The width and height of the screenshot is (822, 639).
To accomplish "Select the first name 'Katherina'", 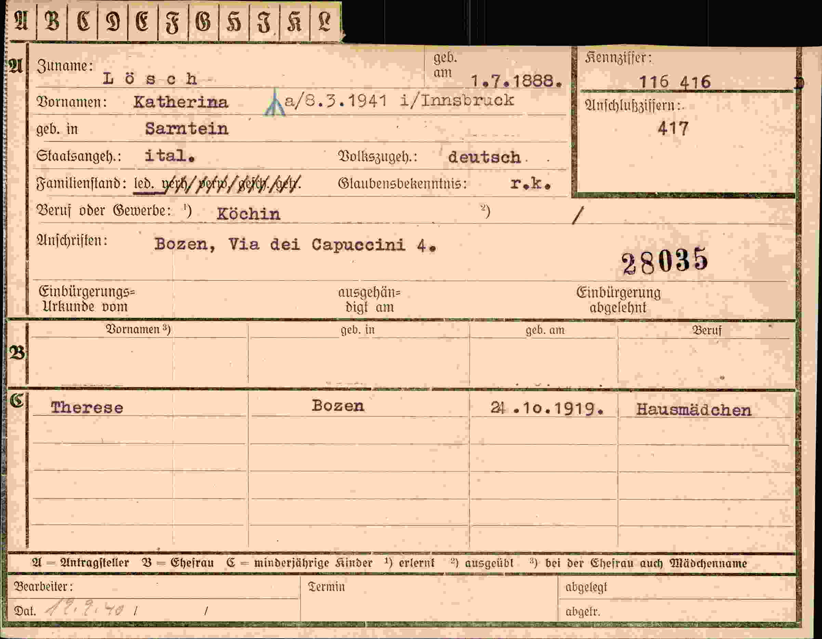I will [181, 102].
